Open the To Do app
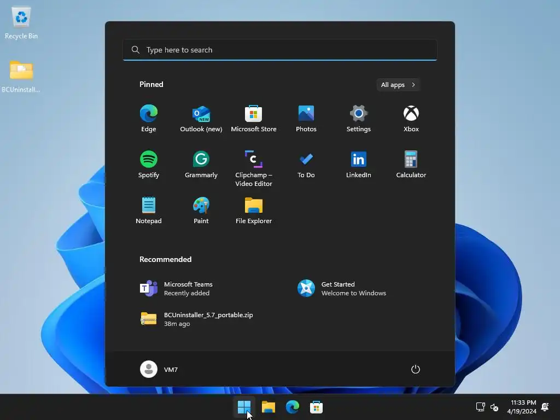Screen dimensions: 560x420 click(306, 164)
